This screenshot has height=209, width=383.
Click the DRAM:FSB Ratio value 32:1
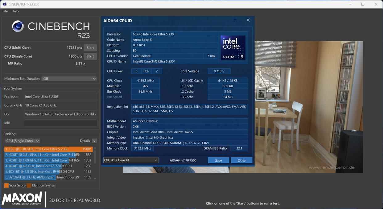(x=239, y=148)
